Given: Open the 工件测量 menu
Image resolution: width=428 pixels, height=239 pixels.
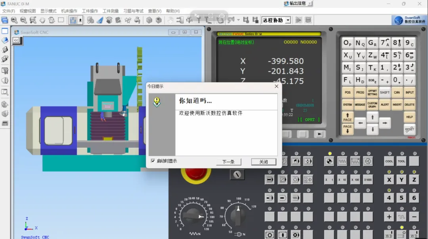Looking at the screenshot, I should pos(111,11).
